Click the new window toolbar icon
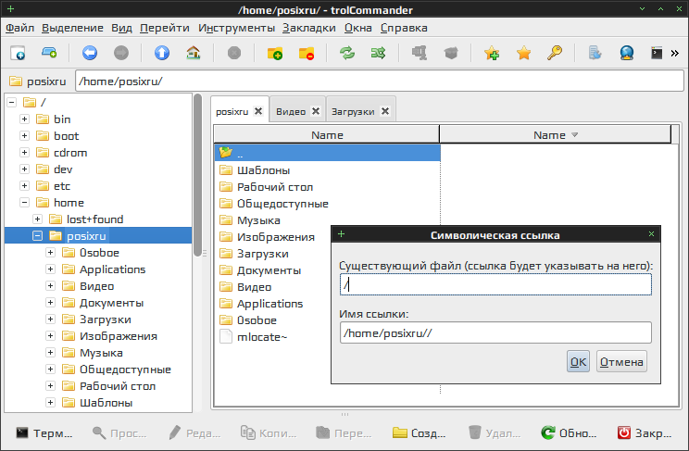Image resolution: width=689 pixels, height=451 pixels. coord(18,53)
